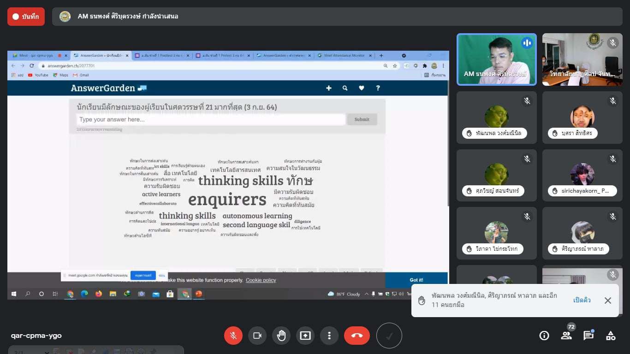
Task: Turn off the camera
Action: click(x=257, y=336)
